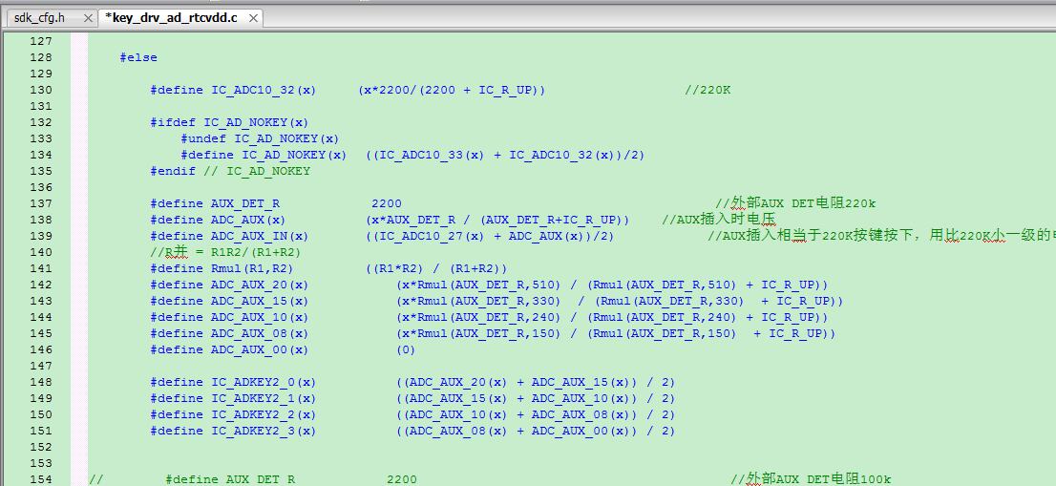Screen dimensions: 1056x486
Task: Close the key_drv_ad_rtcvdd.c tab
Action: click(x=253, y=18)
